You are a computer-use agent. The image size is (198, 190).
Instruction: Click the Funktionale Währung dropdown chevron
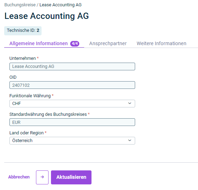130,103
